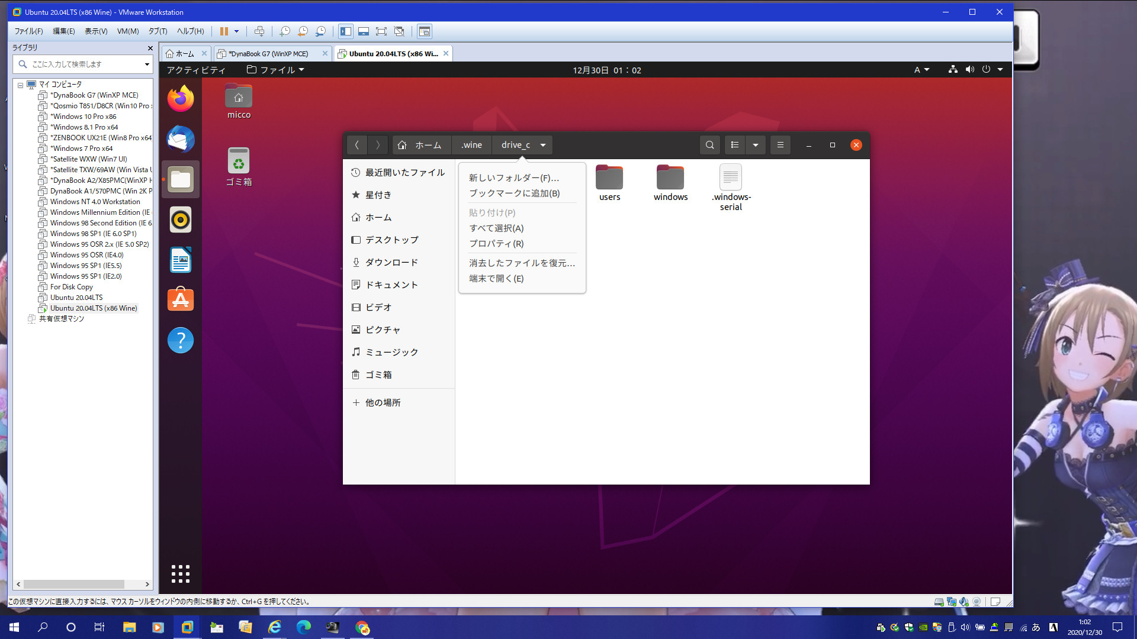Image resolution: width=1137 pixels, height=639 pixels.
Task: Open the micco home folder on desktop
Action: tap(239, 101)
